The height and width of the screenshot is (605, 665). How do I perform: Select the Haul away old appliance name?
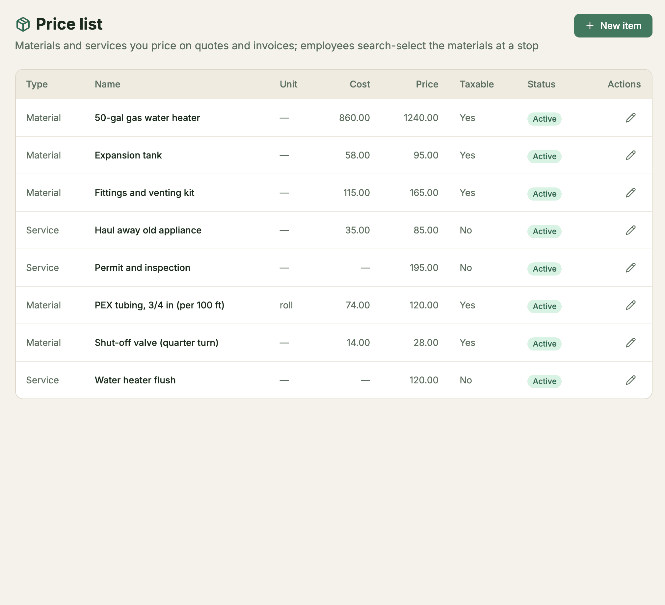[x=148, y=230]
